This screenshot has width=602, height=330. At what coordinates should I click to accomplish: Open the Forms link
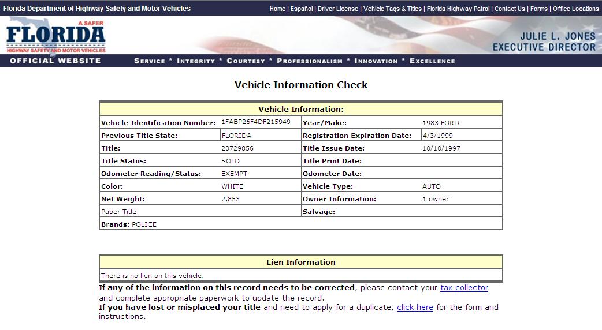(x=538, y=9)
